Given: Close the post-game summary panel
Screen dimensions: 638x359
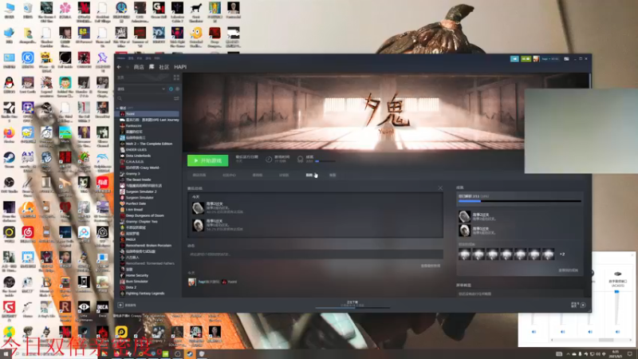Looking at the screenshot, I should click(x=440, y=188).
